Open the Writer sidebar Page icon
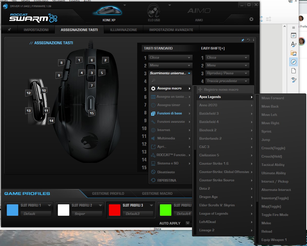The height and width of the screenshot is (246, 307). click(x=293, y=71)
